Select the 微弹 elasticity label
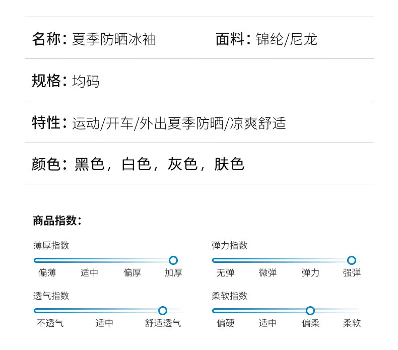 coord(268,273)
